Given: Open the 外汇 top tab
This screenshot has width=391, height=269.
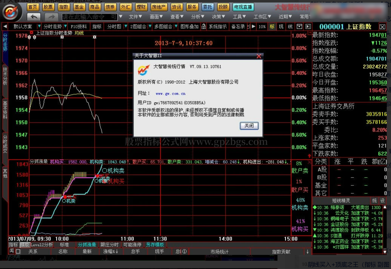Looking at the screenshot, I should 125,7.
